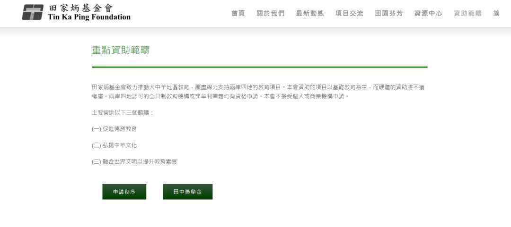Screen dimensions: 511x227
Task: Select 項目交流 in the navigation bar
Action: click(x=349, y=13)
